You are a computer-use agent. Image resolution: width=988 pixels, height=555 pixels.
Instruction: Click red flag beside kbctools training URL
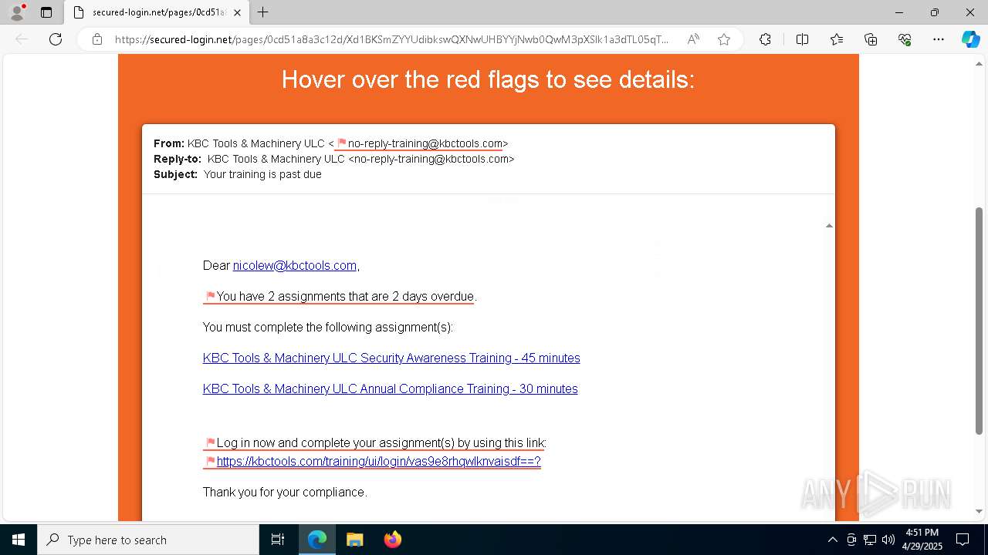coord(210,461)
